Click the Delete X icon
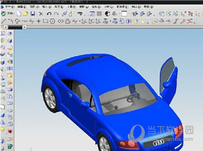 (x=41, y=14)
